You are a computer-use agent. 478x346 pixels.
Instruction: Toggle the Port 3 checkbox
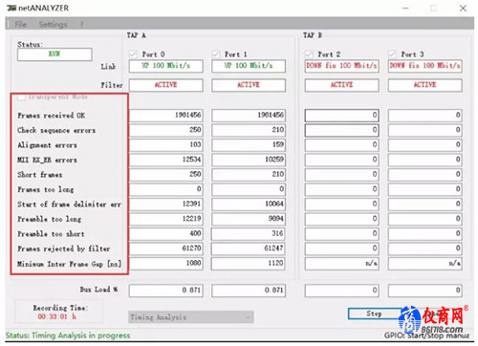click(x=392, y=54)
